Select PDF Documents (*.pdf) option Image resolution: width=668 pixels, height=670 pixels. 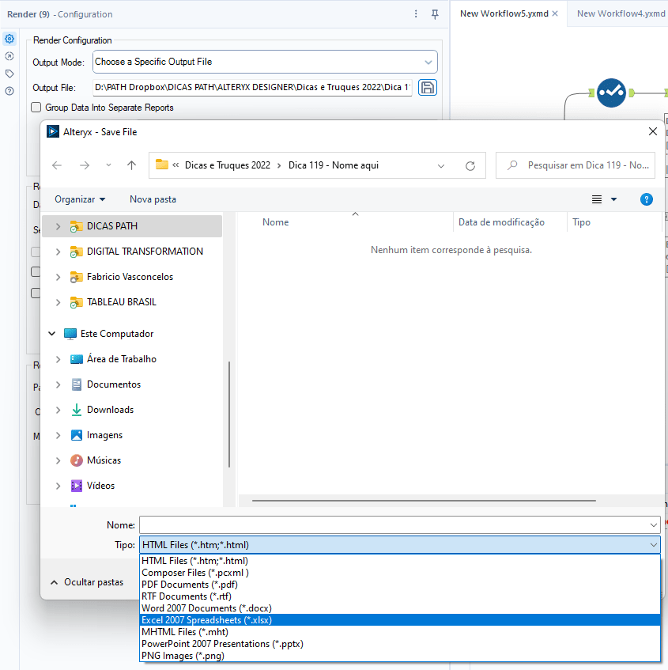pyautogui.click(x=400, y=585)
